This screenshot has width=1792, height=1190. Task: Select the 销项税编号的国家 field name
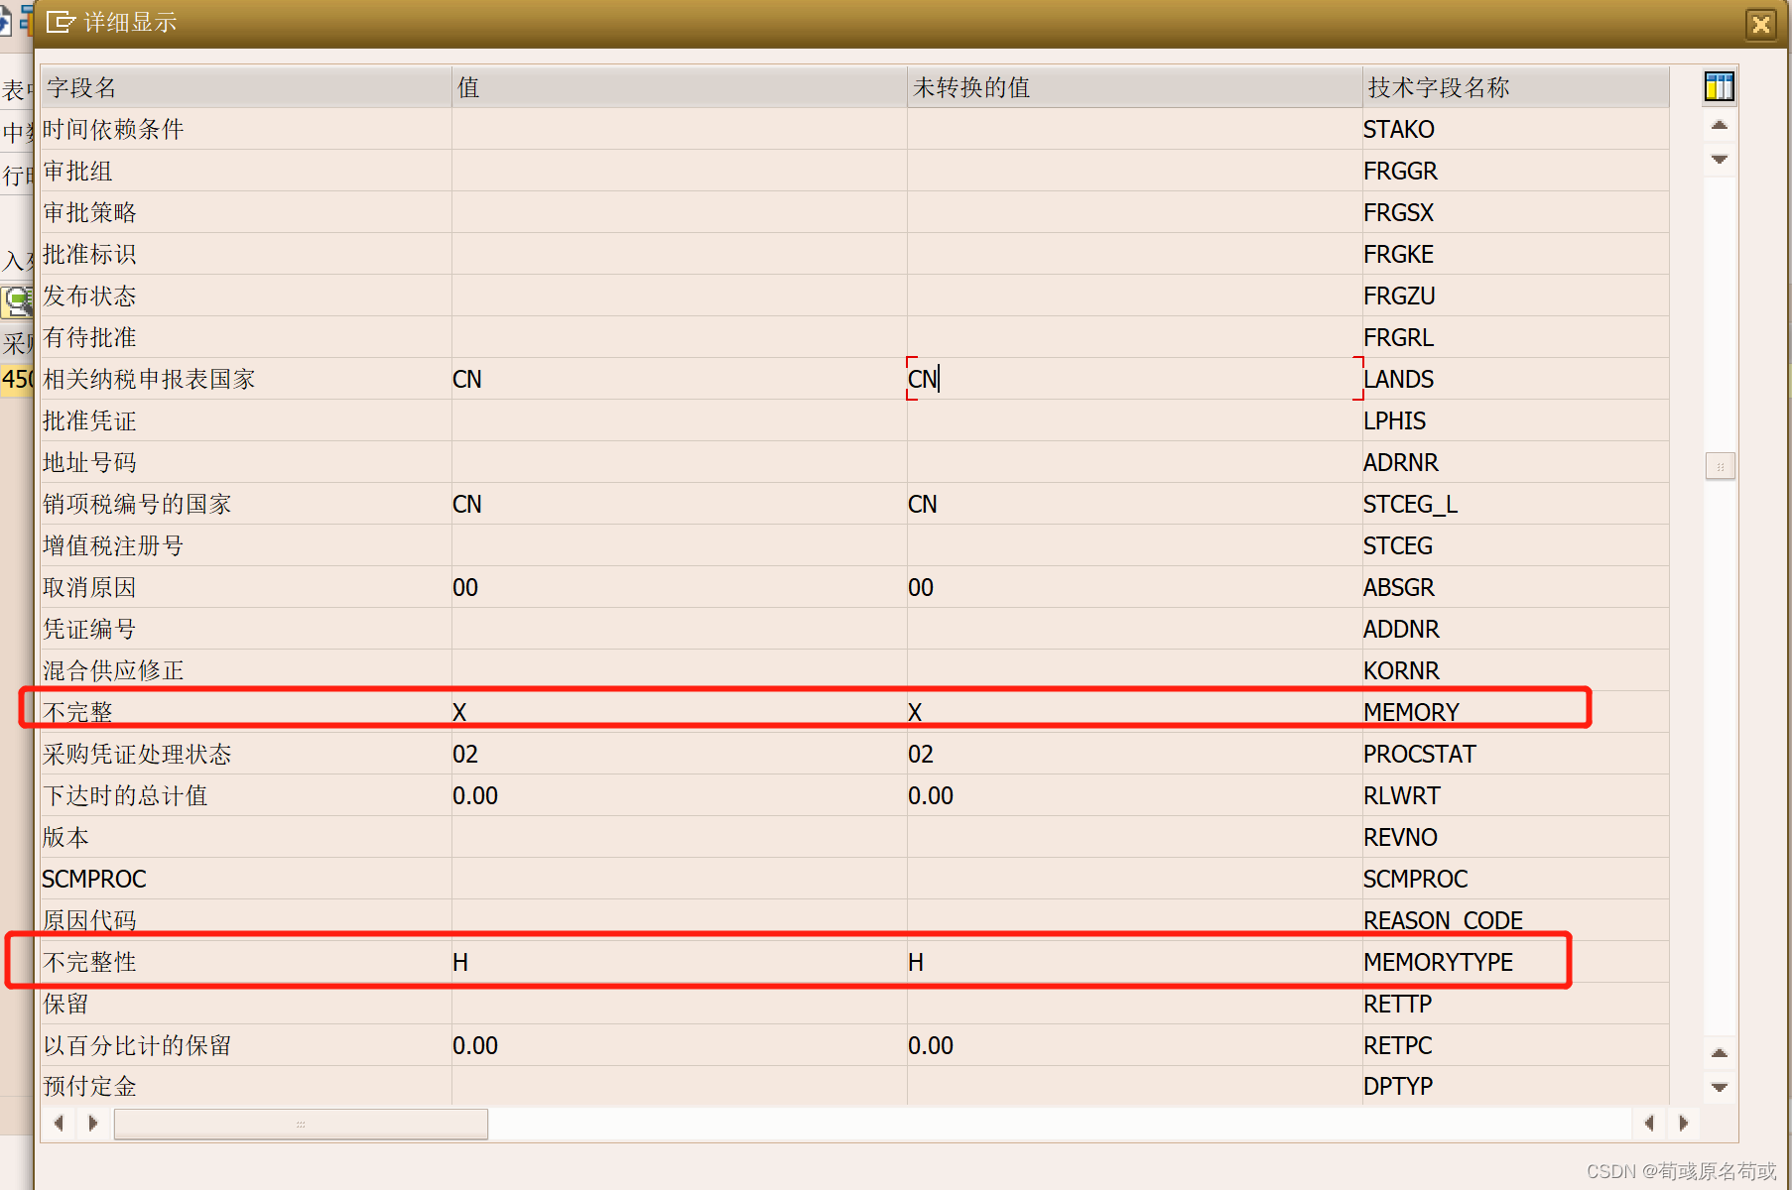(137, 504)
